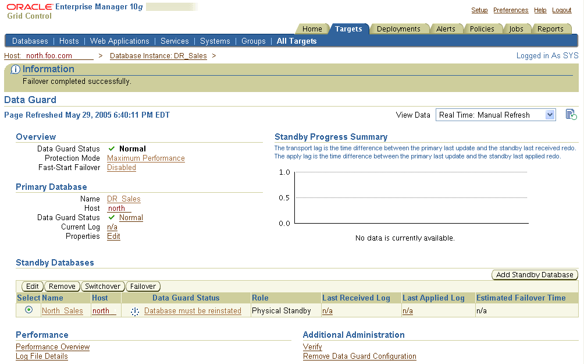Open the Alerts tab
Image resolution: width=584 pixels, height=364 pixels.
click(x=447, y=28)
